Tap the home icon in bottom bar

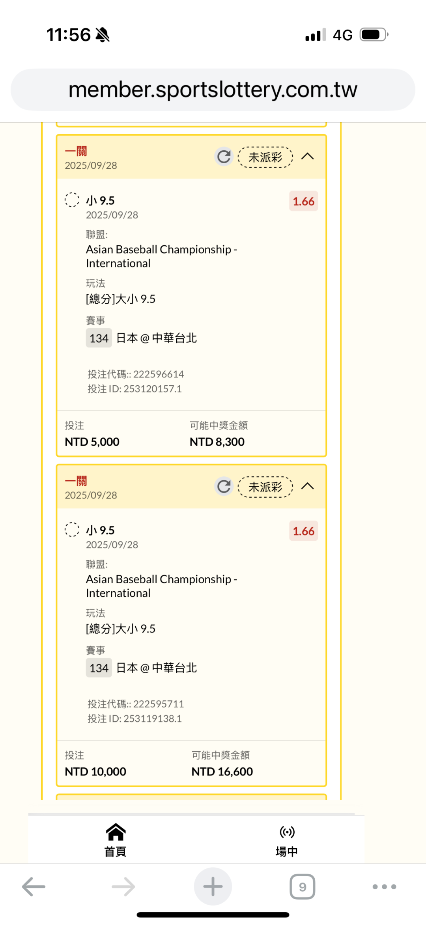[116, 832]
